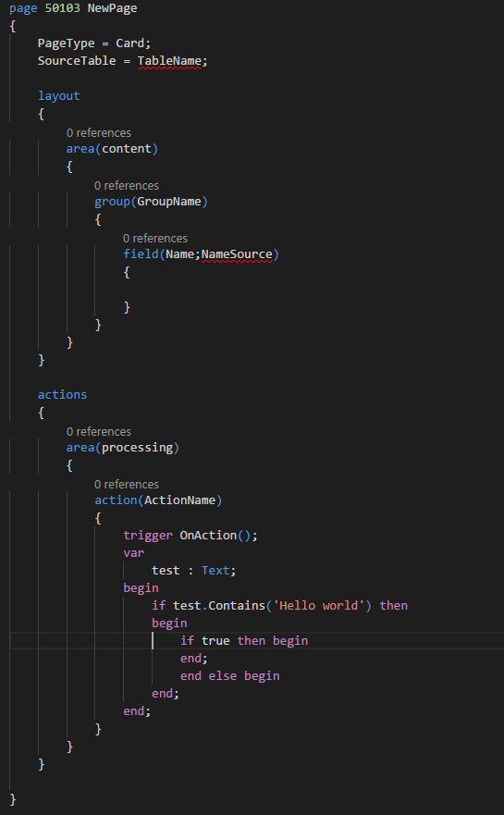This screenshot has height=815, width=504.
Task: Click the underlined 'NameSource' identifier
Action: (x=237, y=254)
